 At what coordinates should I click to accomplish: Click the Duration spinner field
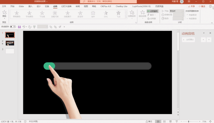[x=178, y=15]
